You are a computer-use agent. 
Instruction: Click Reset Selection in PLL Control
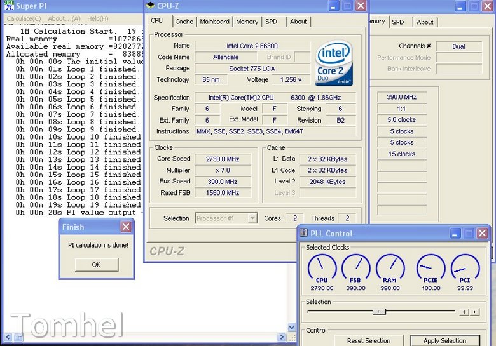coord(369,341)
